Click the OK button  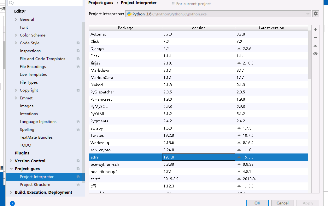(x=257, y=203)
